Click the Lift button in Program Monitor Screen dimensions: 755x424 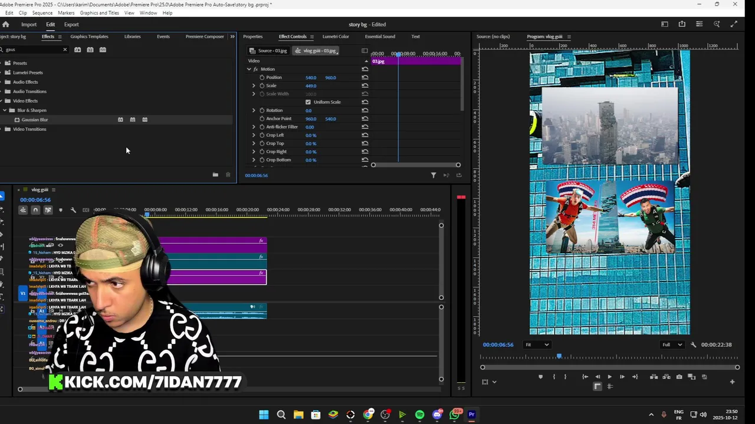click(655, 377)
